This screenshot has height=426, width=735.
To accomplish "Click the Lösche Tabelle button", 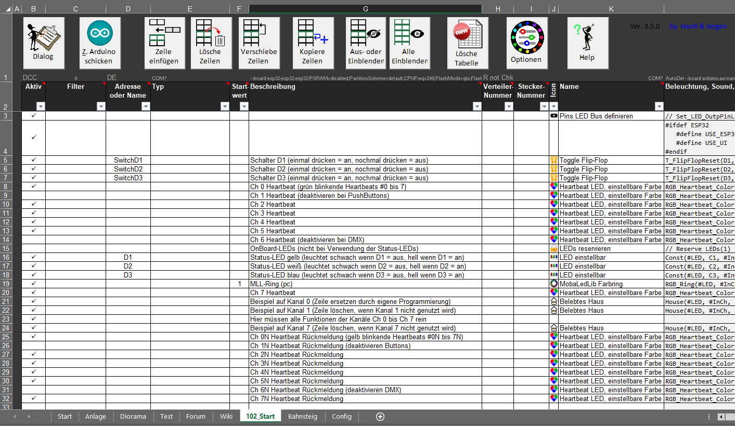I will [467, 43].
